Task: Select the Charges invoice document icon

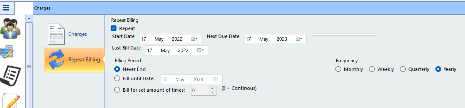Action: click(x=56, y=34)
